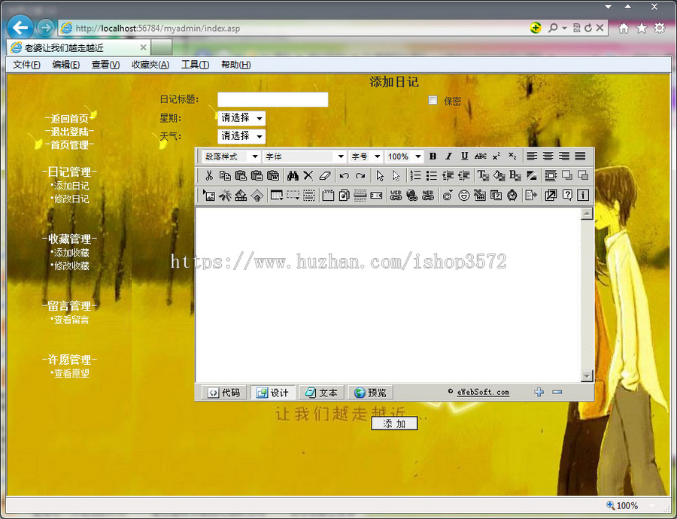Click the Undo arrow icon
This screenshot has height=519, width=677.
click(344, 175)
